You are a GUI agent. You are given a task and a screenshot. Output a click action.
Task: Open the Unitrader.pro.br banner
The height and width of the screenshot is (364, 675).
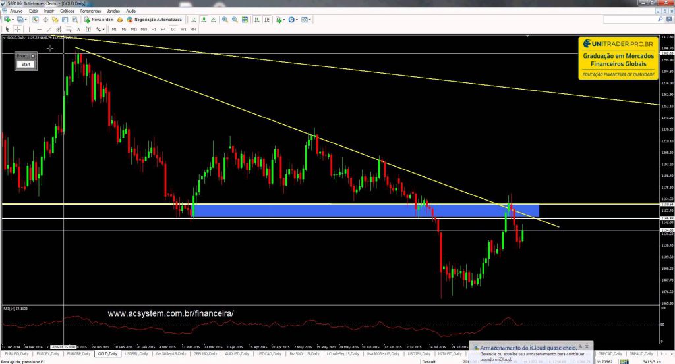[x=618, y=58]
